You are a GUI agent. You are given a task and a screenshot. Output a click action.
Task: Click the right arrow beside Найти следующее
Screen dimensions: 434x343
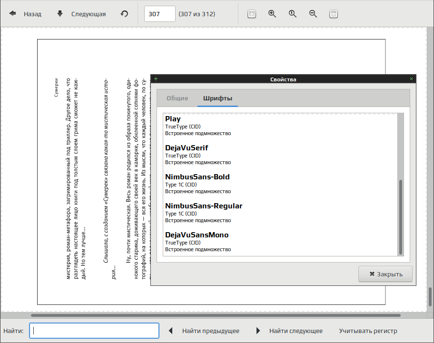[x=258, y=331]
